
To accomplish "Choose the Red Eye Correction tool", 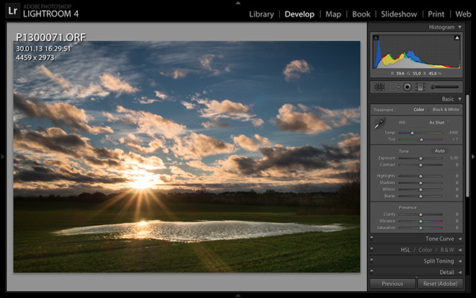I will click(x=407, y=87).
